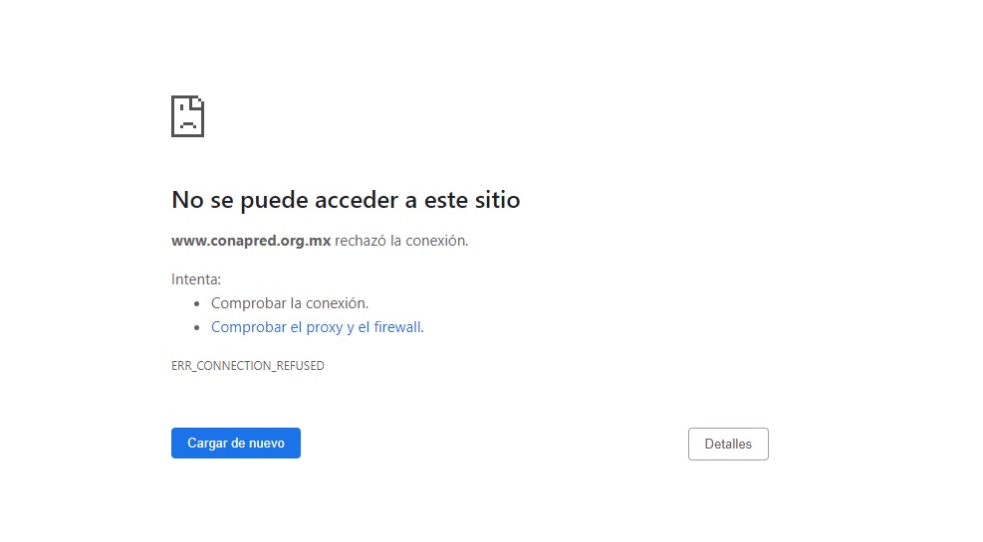Click the word sitio in the heading
This screenshot has width=983, height=542.
(495, 200)
